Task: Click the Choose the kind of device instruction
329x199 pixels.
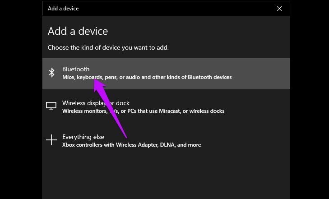Action: 108,47
